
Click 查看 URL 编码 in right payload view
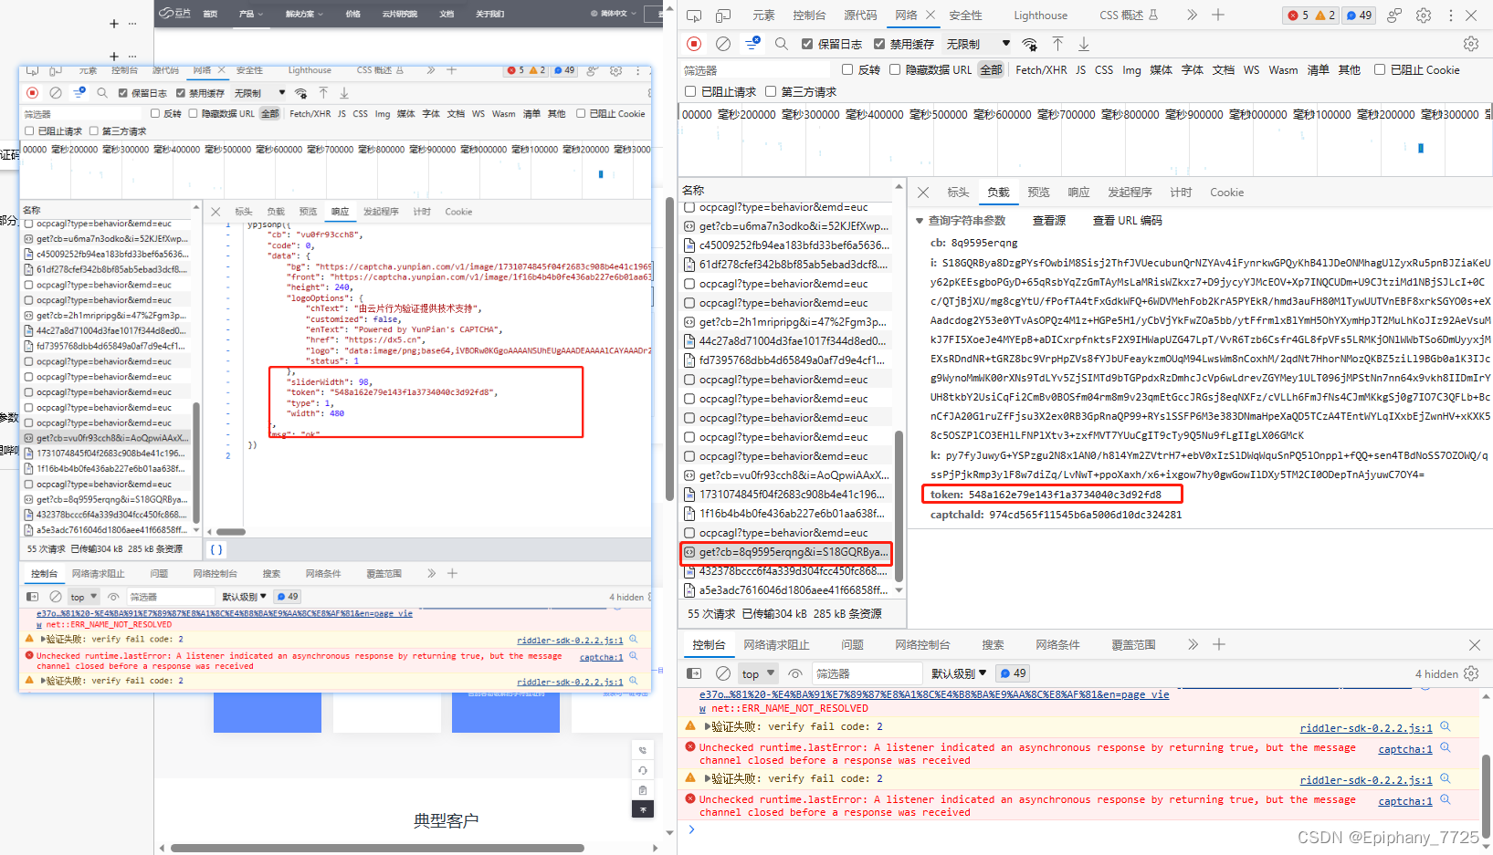(1128, 221)
